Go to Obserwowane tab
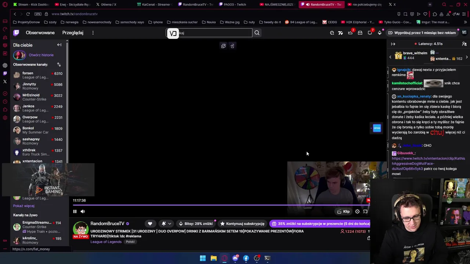The image size is (470, 264). 40,33
